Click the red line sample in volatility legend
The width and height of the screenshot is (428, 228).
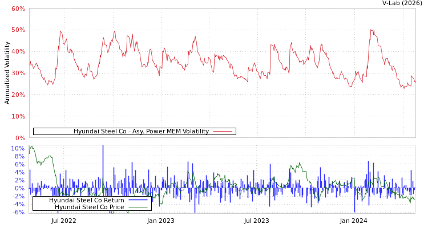(222, 132)
